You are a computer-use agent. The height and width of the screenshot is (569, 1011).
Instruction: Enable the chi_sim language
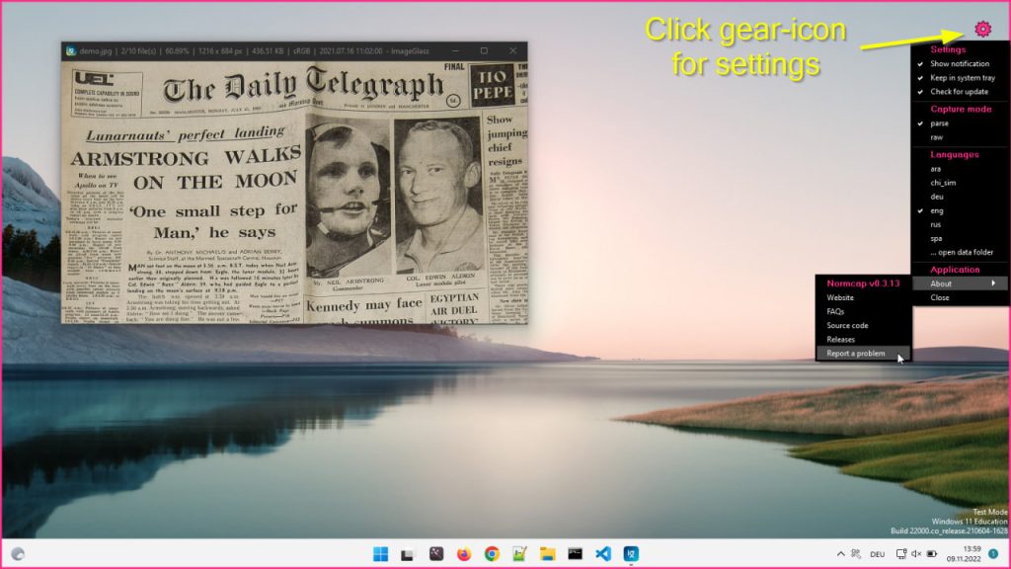coord(960,183)
